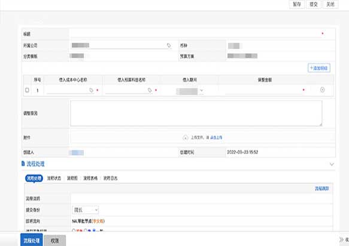Select the first notification urgency radio option
349x246 pixels.
74,230
